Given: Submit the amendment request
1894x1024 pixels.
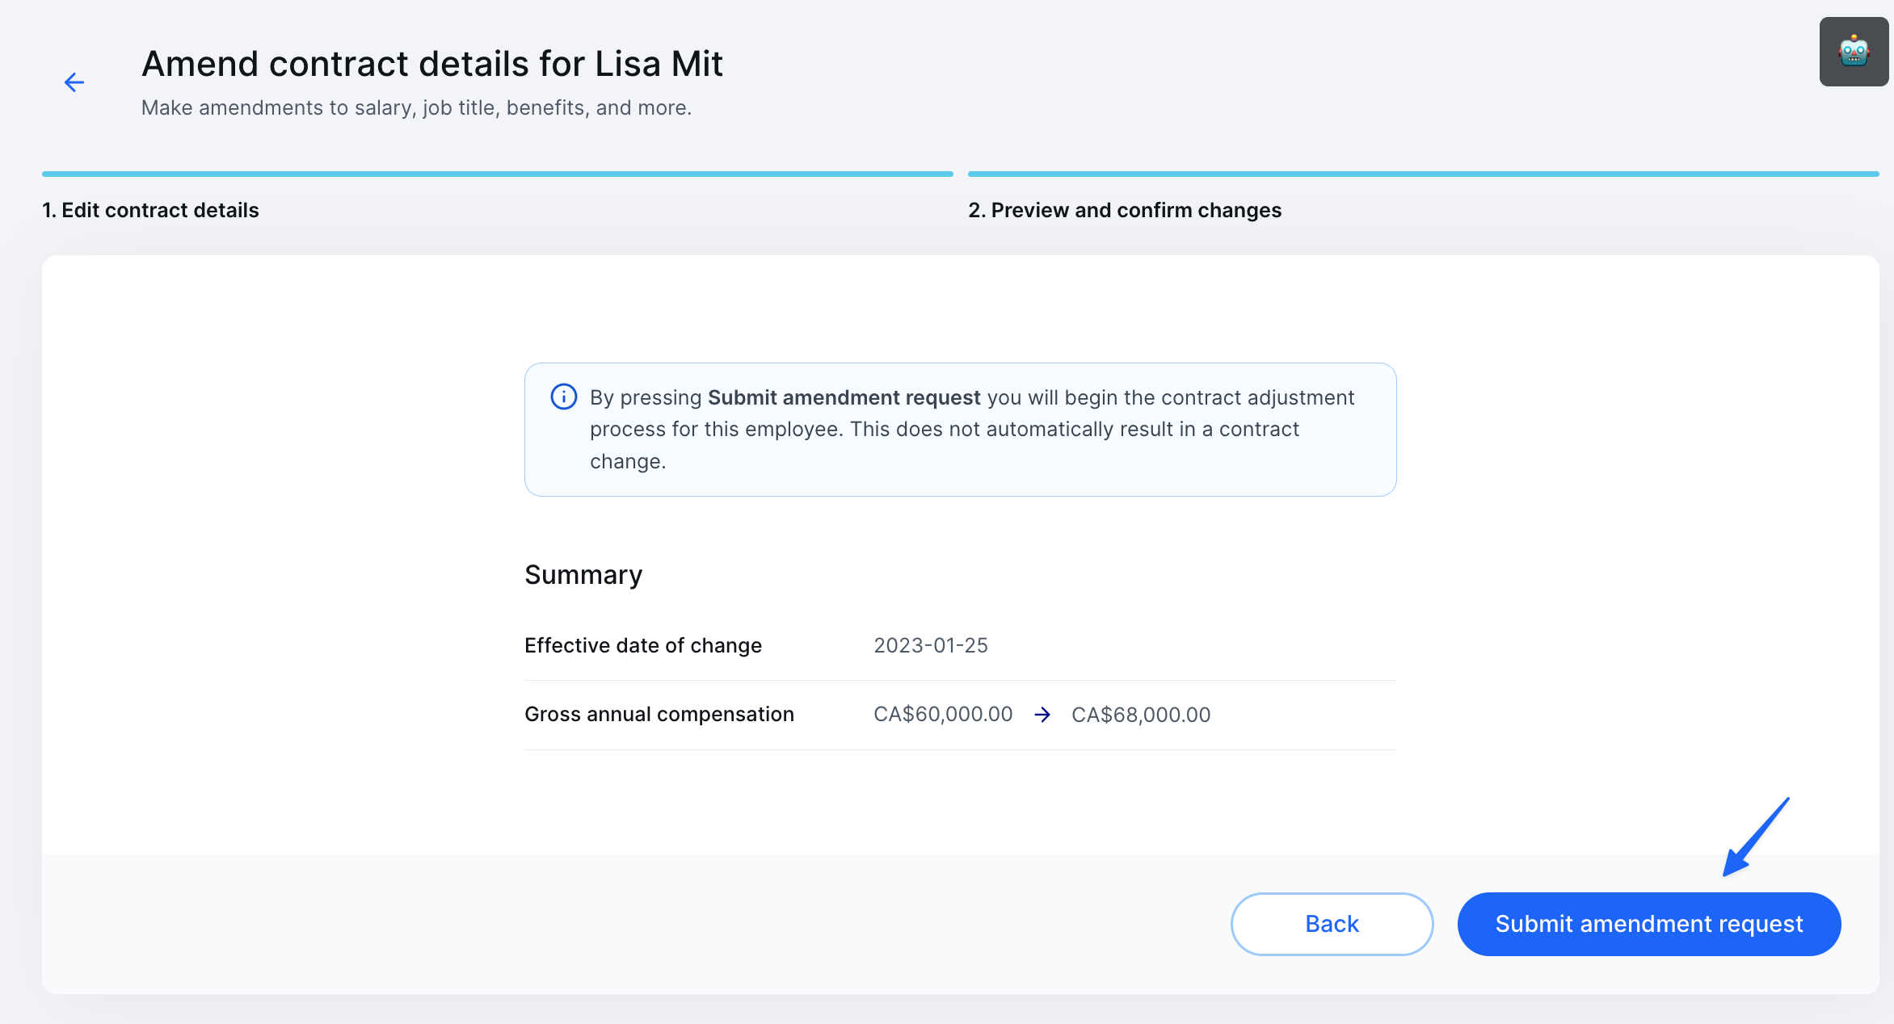Looking at the screenshot, I should (1648, 924).
